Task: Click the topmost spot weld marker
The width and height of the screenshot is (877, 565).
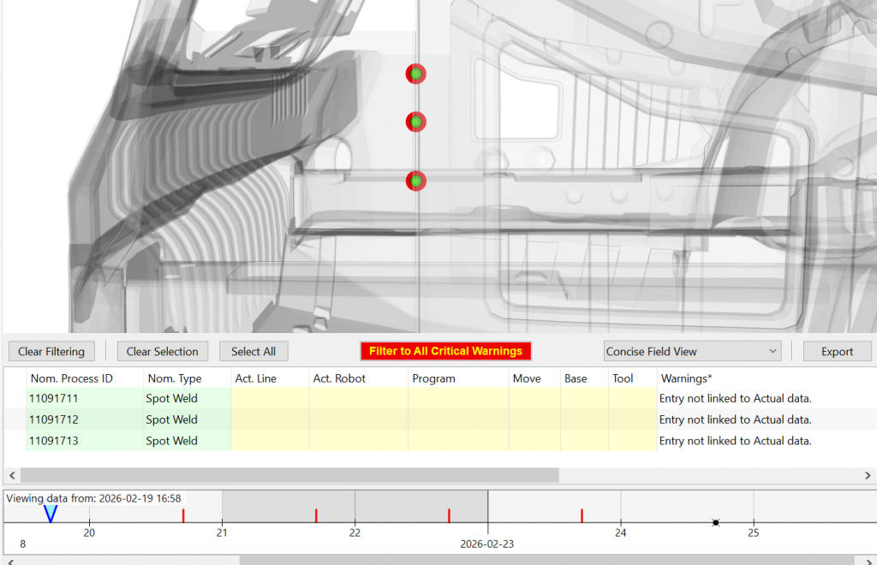Action: [x=415, y=74]
